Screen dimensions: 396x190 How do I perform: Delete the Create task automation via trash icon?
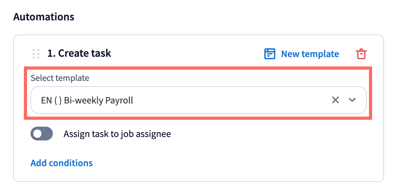pyautogui.click(x=361, y=54)
